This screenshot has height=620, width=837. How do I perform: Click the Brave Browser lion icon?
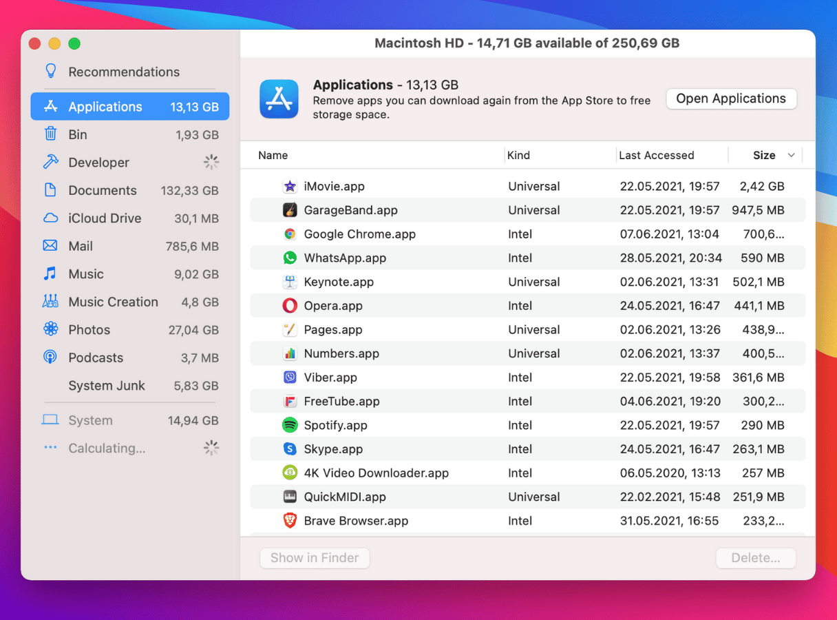[290, 521]
